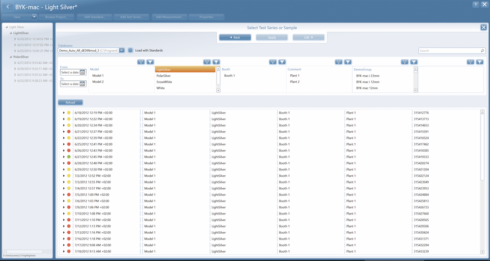Click the outline filter icon above the last empty column

click(x=471, y=62)
